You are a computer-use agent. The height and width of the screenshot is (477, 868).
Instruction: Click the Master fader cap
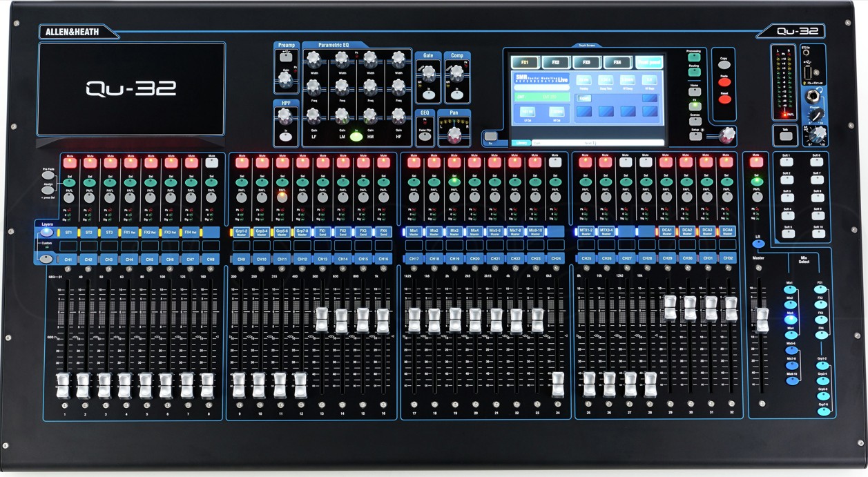click(762, 320)
